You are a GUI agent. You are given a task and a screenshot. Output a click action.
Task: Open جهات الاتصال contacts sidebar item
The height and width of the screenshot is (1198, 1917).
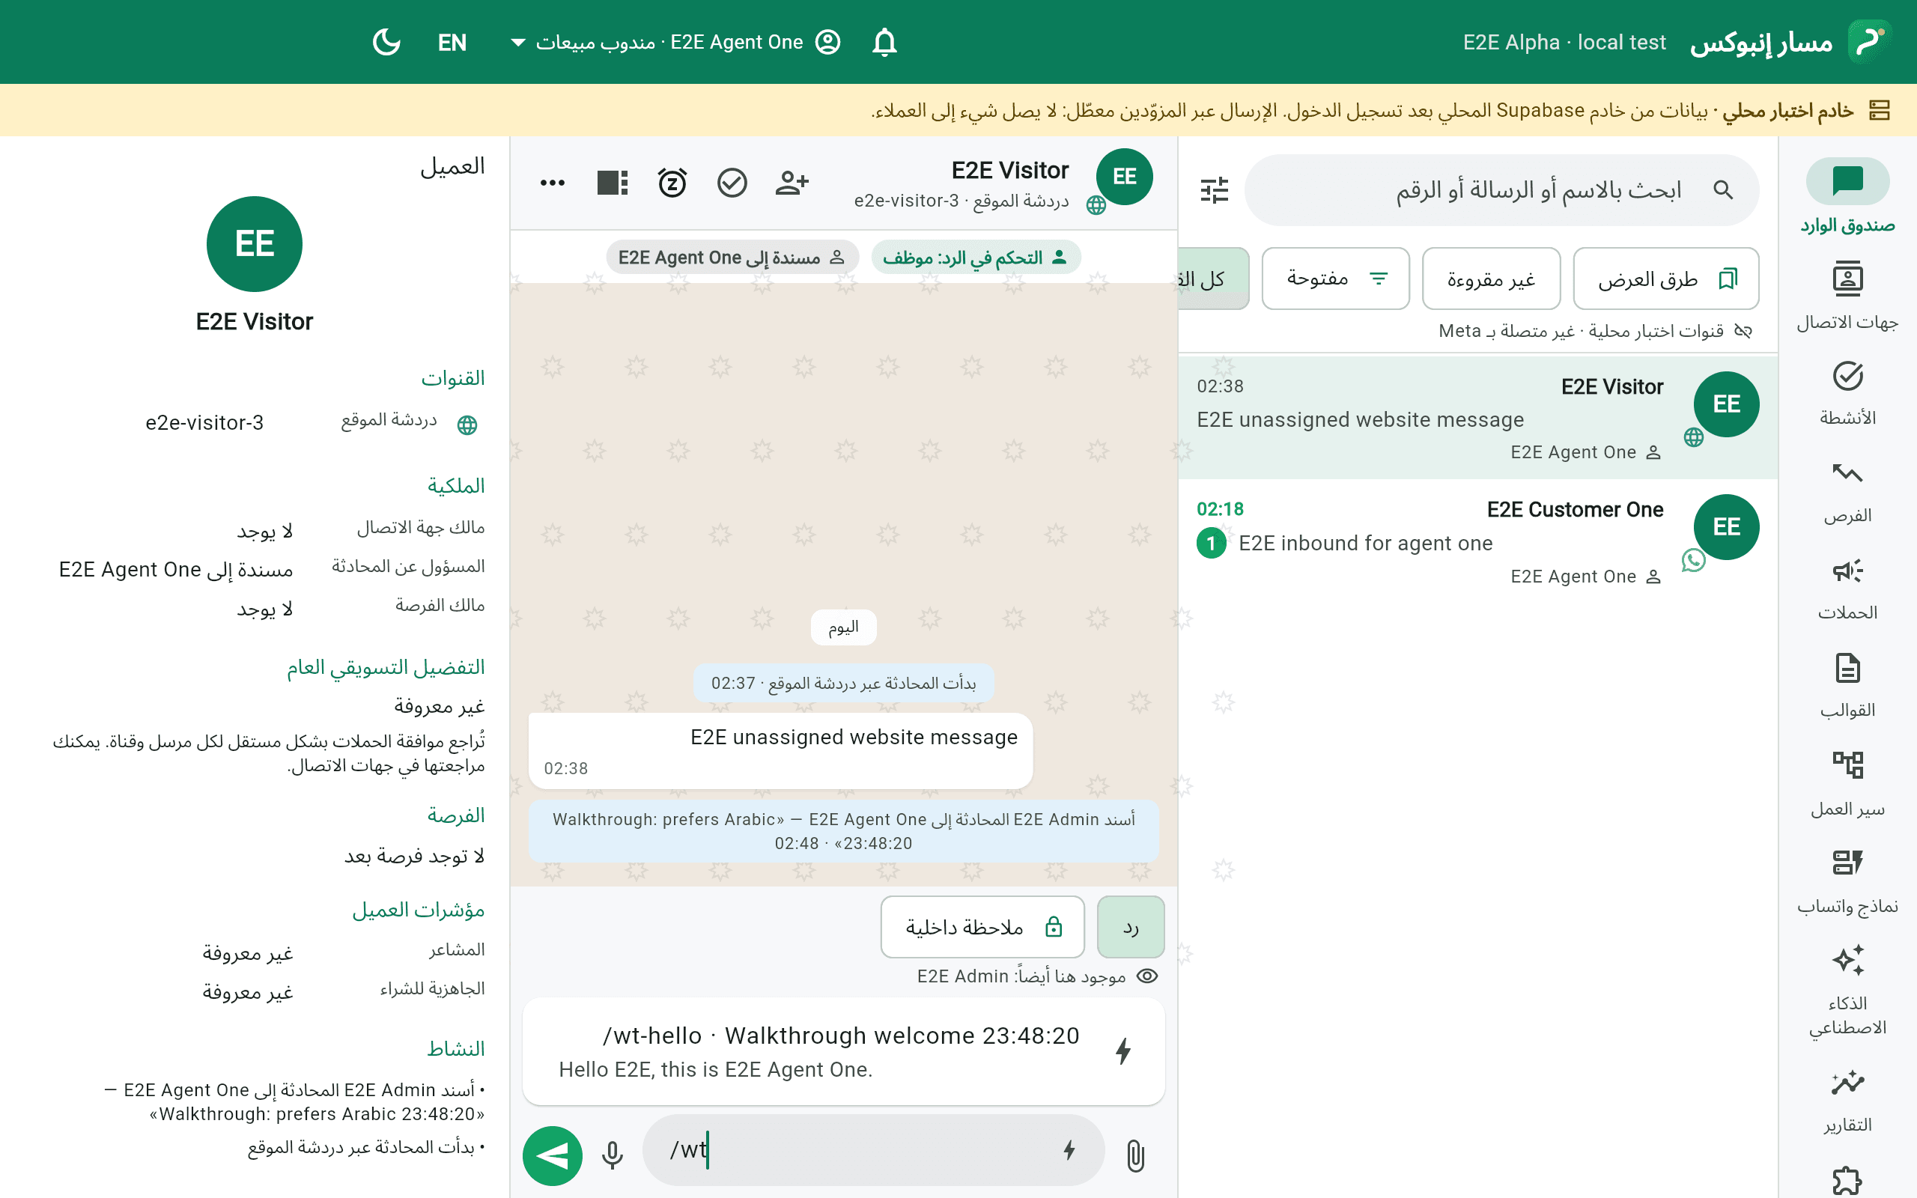click(x=1847, y=295)
